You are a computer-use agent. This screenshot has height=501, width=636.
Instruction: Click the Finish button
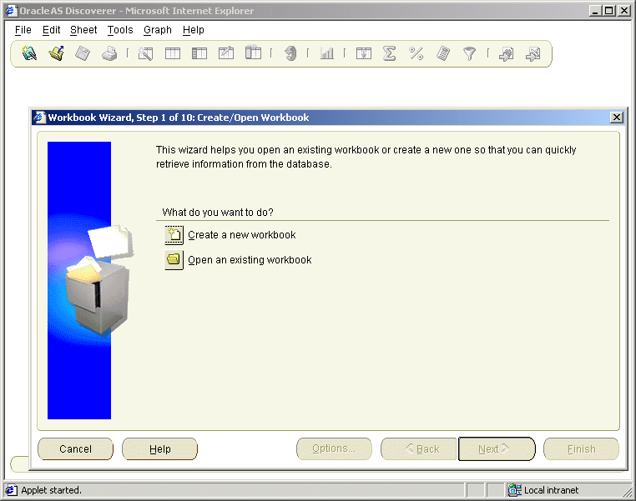click(x=581, y=448)
